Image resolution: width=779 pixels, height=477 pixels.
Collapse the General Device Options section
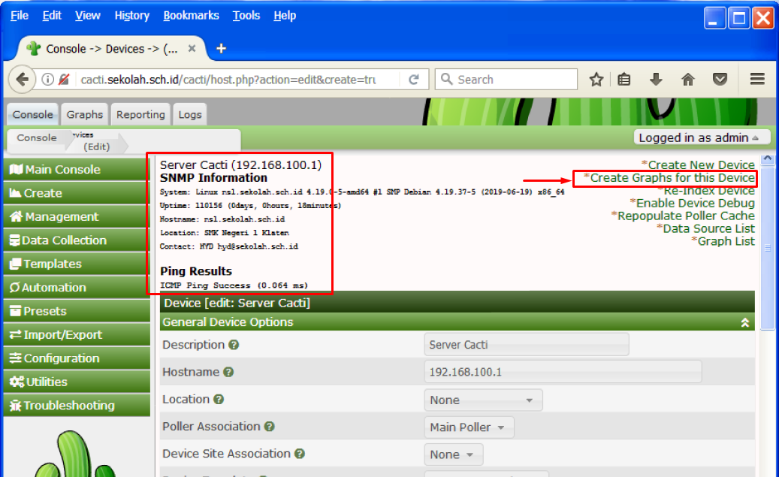pyautogui.click(x=744, y=322)
